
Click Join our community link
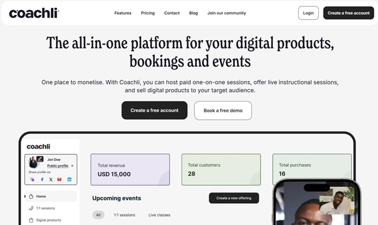click(x=227, y=13)
